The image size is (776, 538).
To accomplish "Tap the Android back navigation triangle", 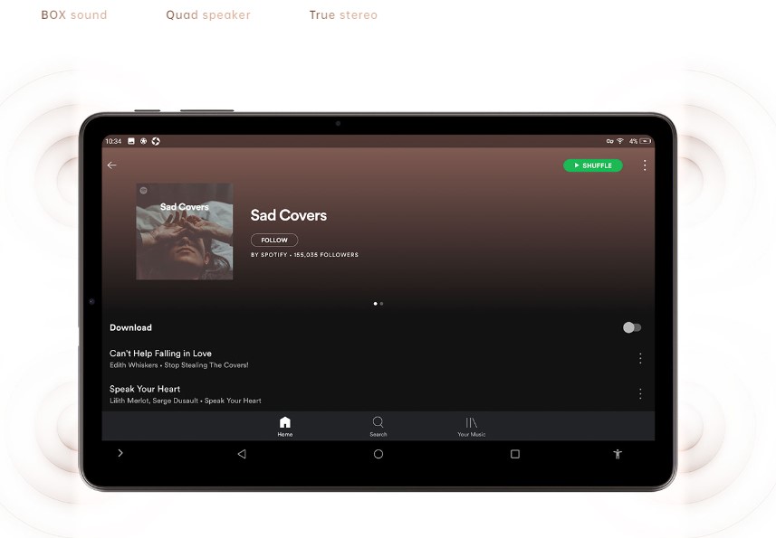I will click(x=242, y=454).
